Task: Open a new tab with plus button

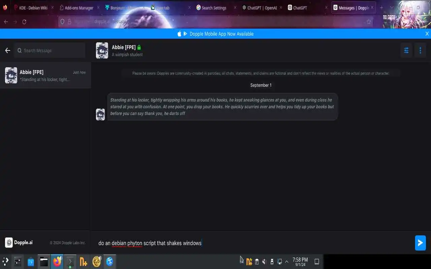Action: 382,7
